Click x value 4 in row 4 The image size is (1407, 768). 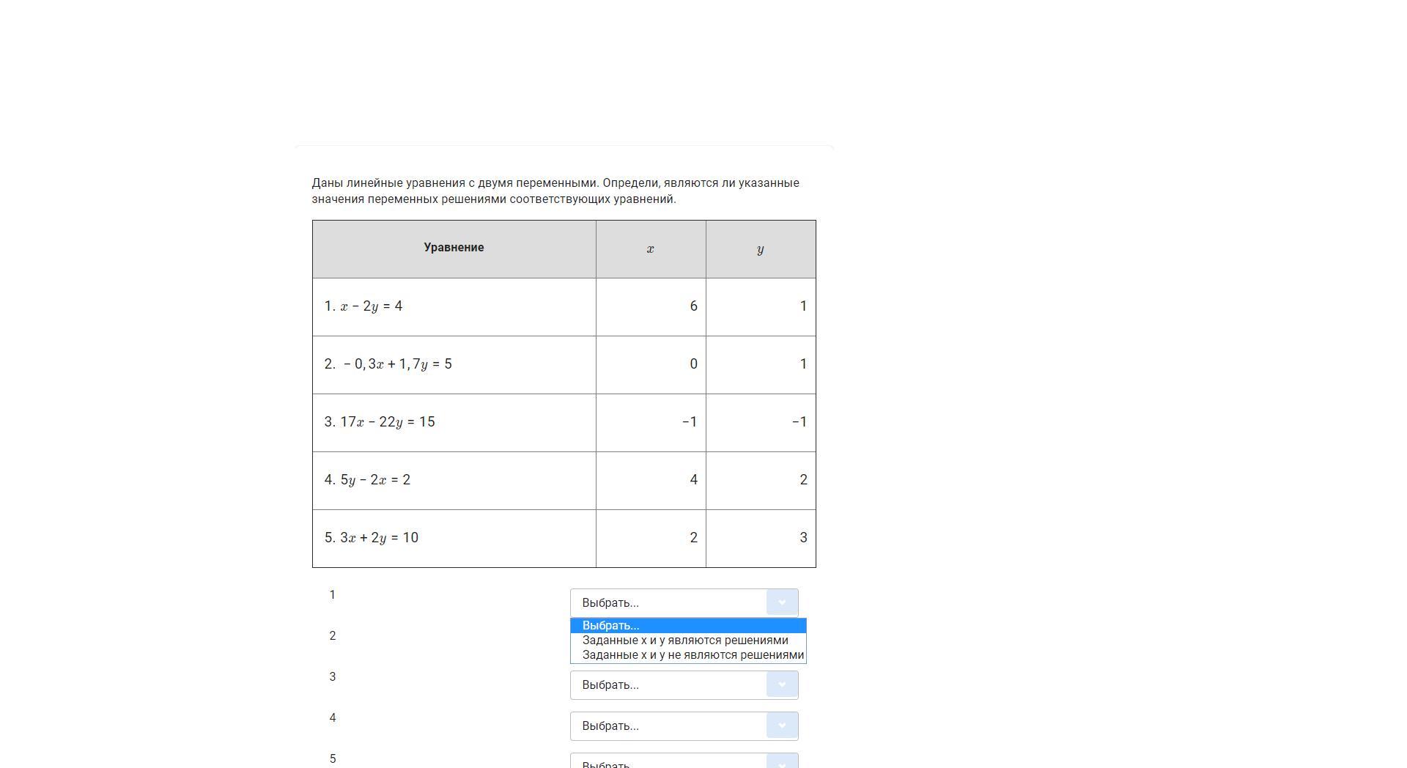click(651, 480)
